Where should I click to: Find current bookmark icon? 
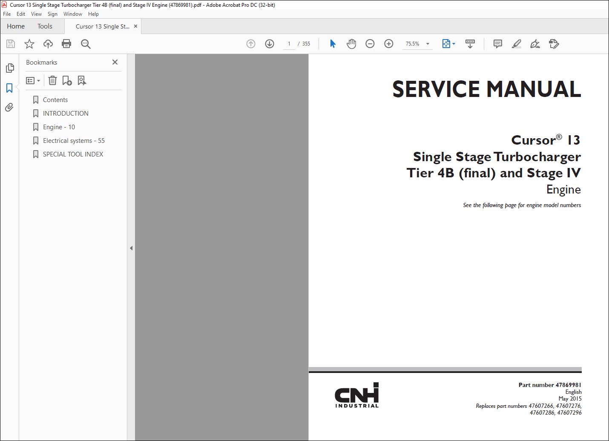point(82,80)
